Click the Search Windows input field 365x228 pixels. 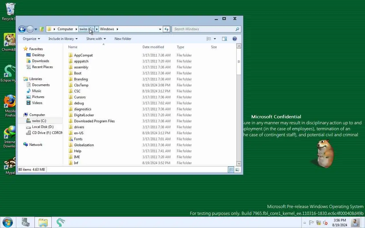[204, 29]
